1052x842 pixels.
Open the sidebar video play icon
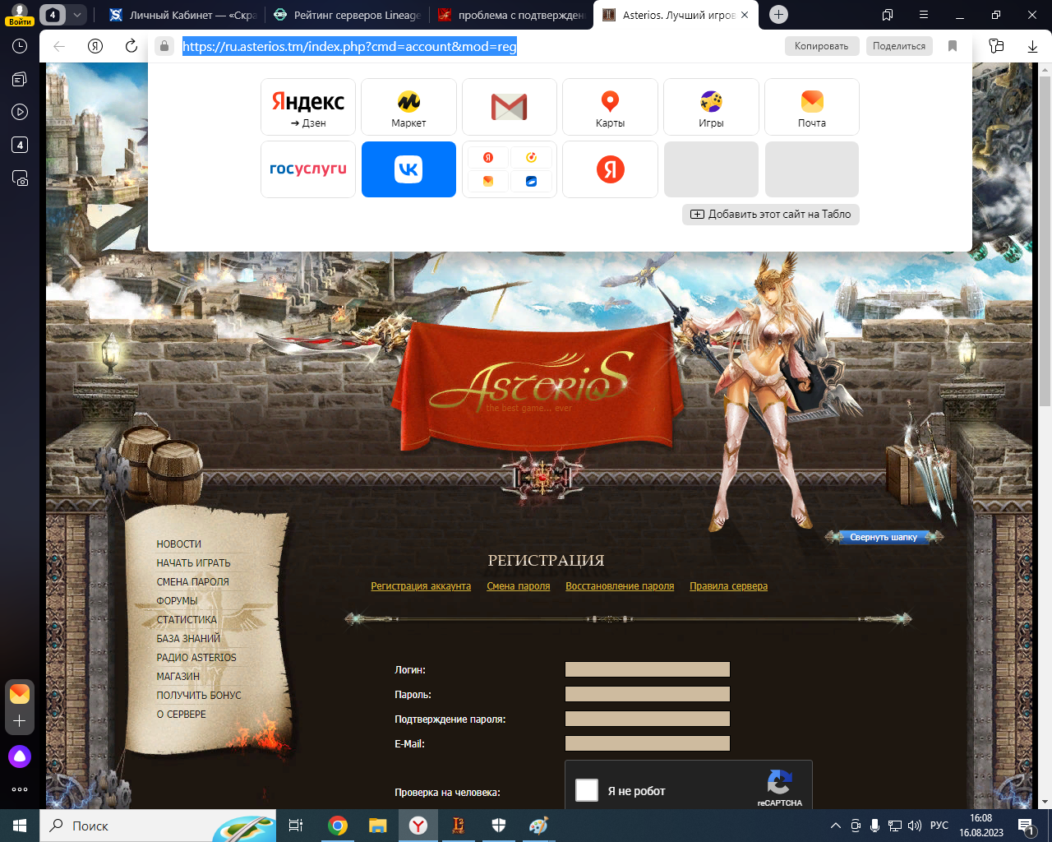(20, 112)
